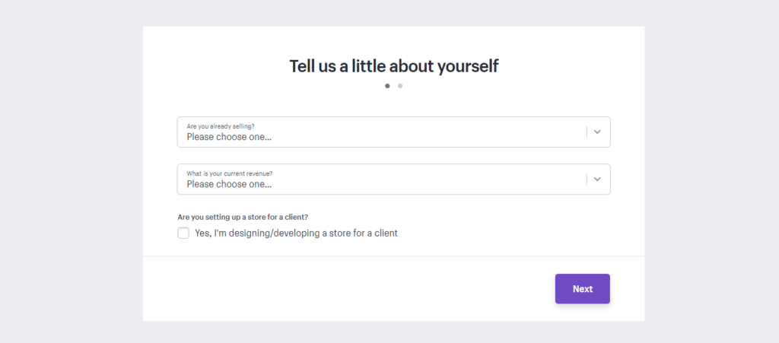Click "Are you setting up a store for a client?" text
The height and width of the screenshot is (343, 779).
[243, 217]
